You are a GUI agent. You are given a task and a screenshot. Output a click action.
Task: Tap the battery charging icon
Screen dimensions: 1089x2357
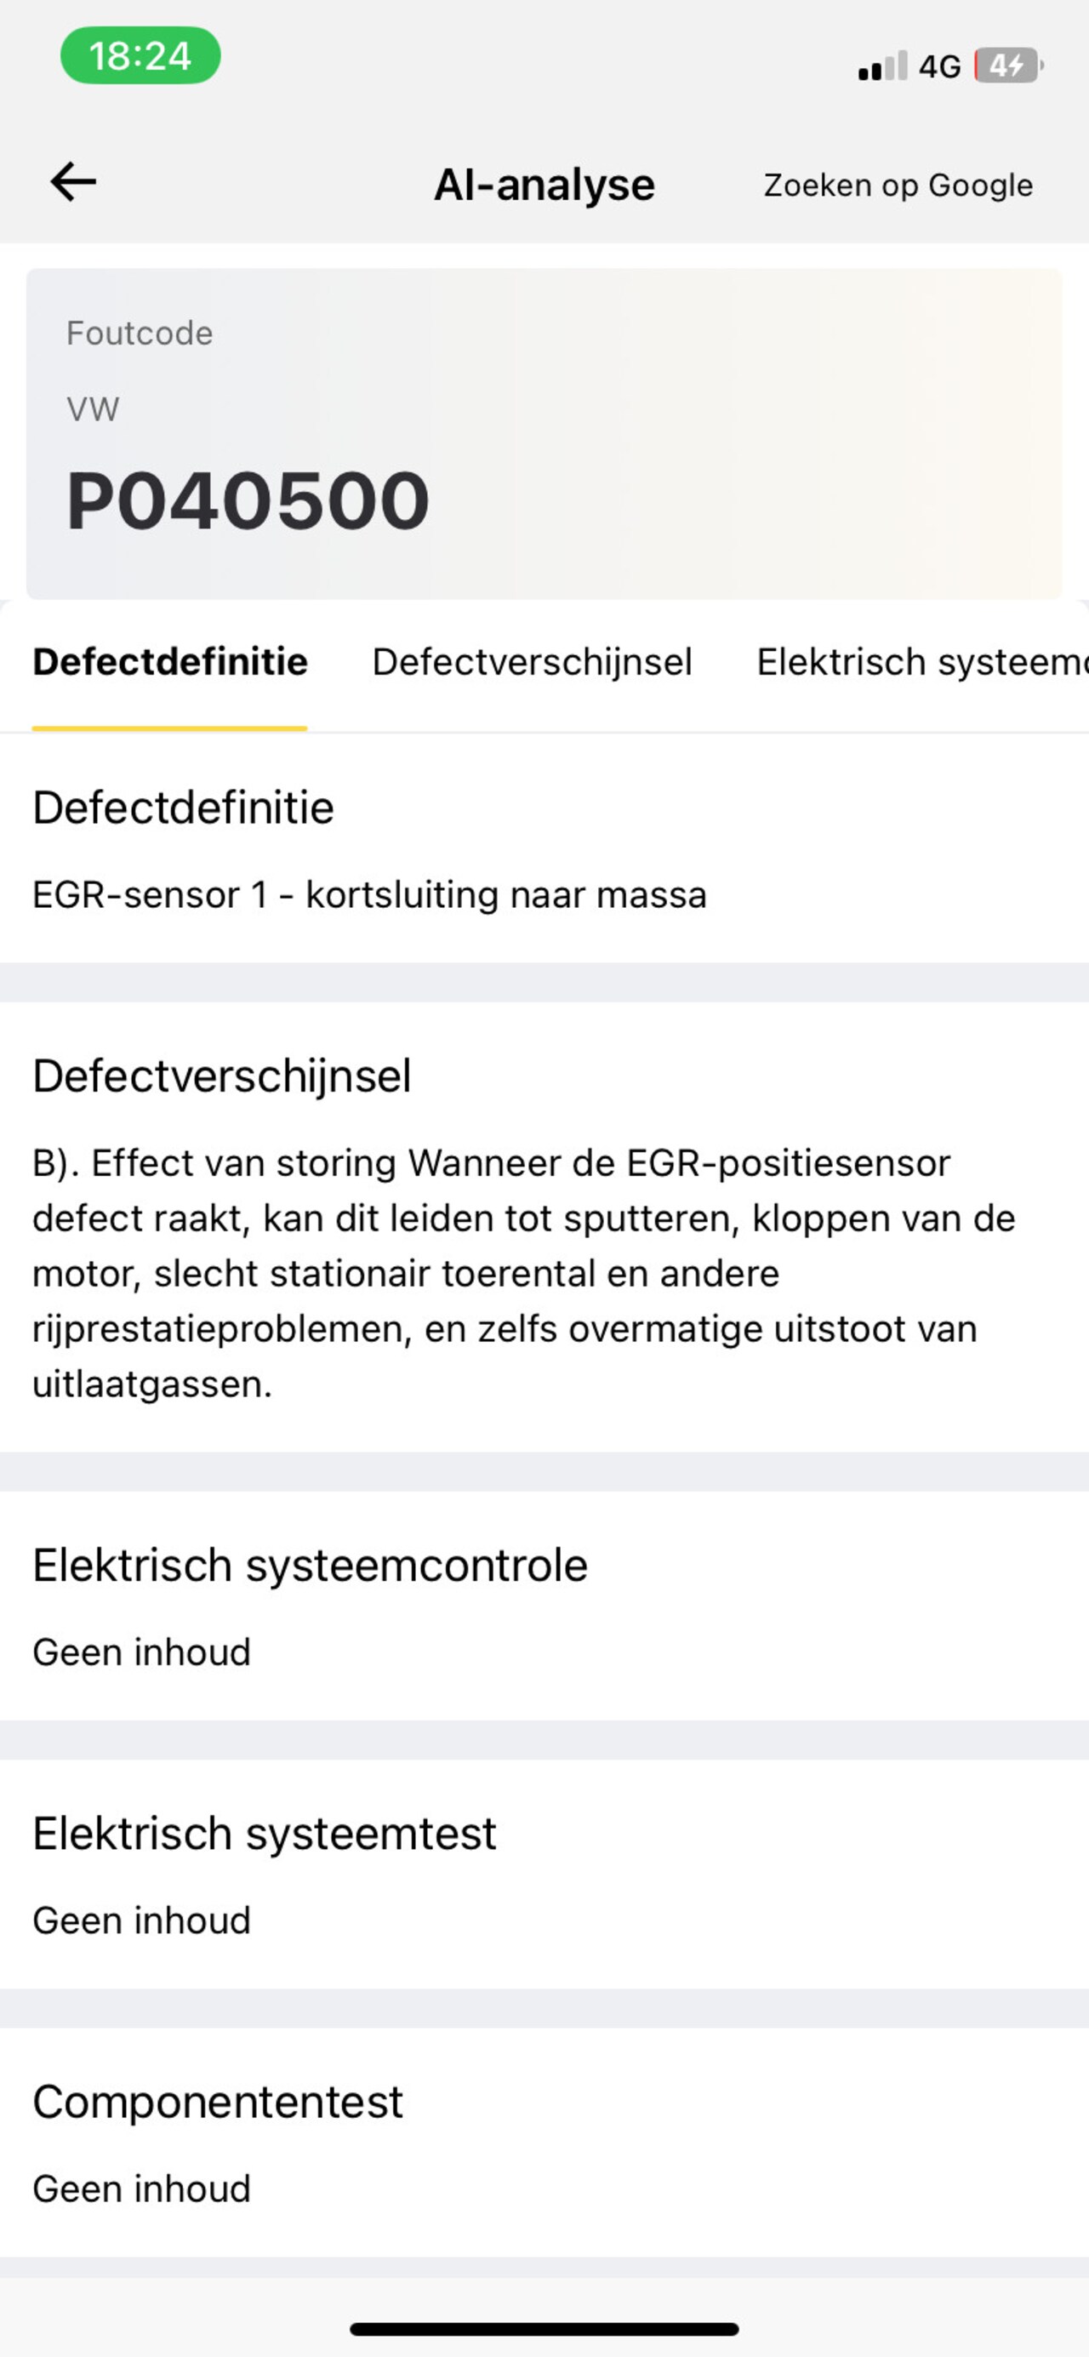click(1008, 66)
